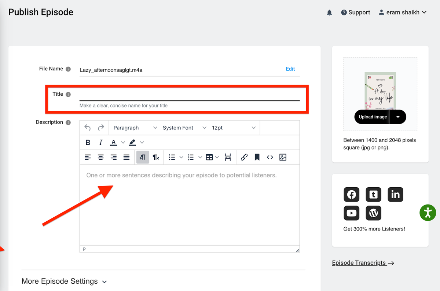Viewport: 440px width, 291px height.
Task: Insert a link using the chain icon
Action: click(x=244, y=157)
